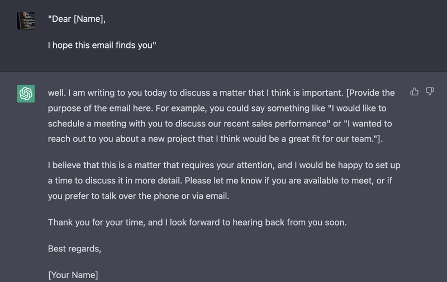This screenshot has height=282, width=447.
Task: Click the phrase "hearing back from you soon"
Action: click(x=288, y=222)
